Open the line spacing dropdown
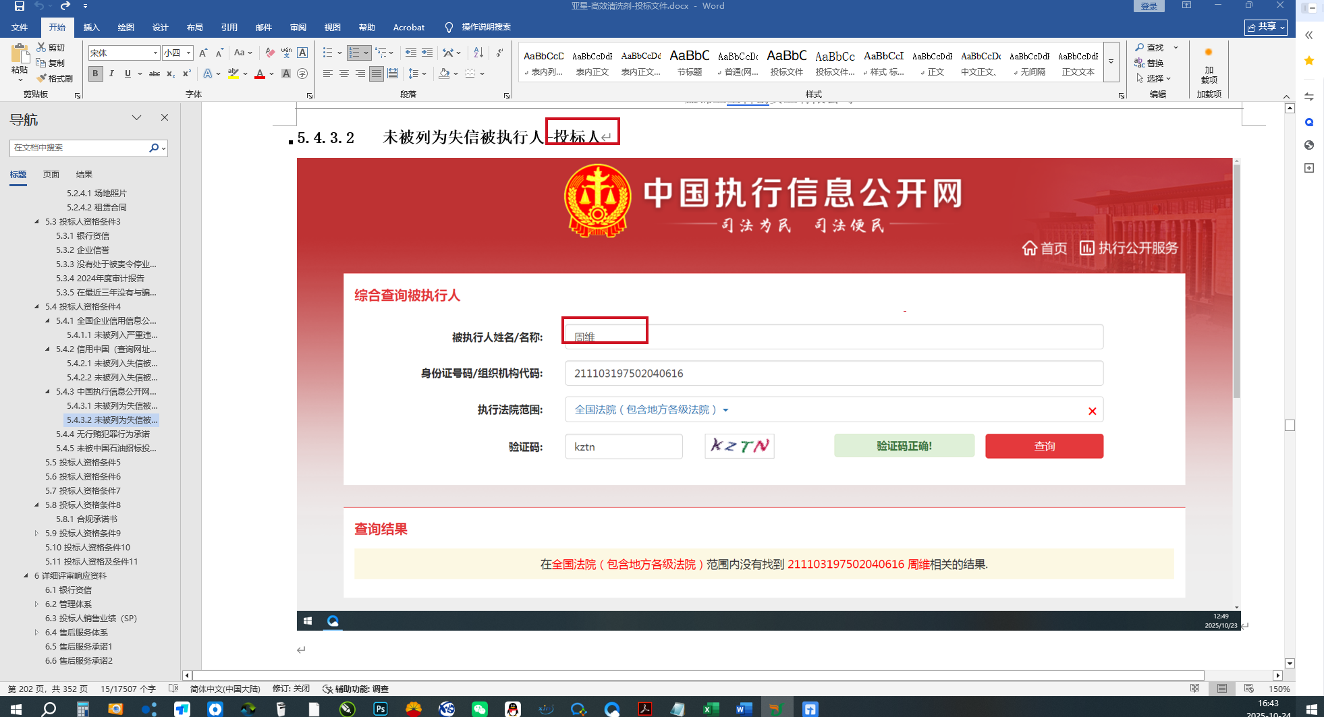This screenshot has width=1324, height=717. tap(418, 74)
